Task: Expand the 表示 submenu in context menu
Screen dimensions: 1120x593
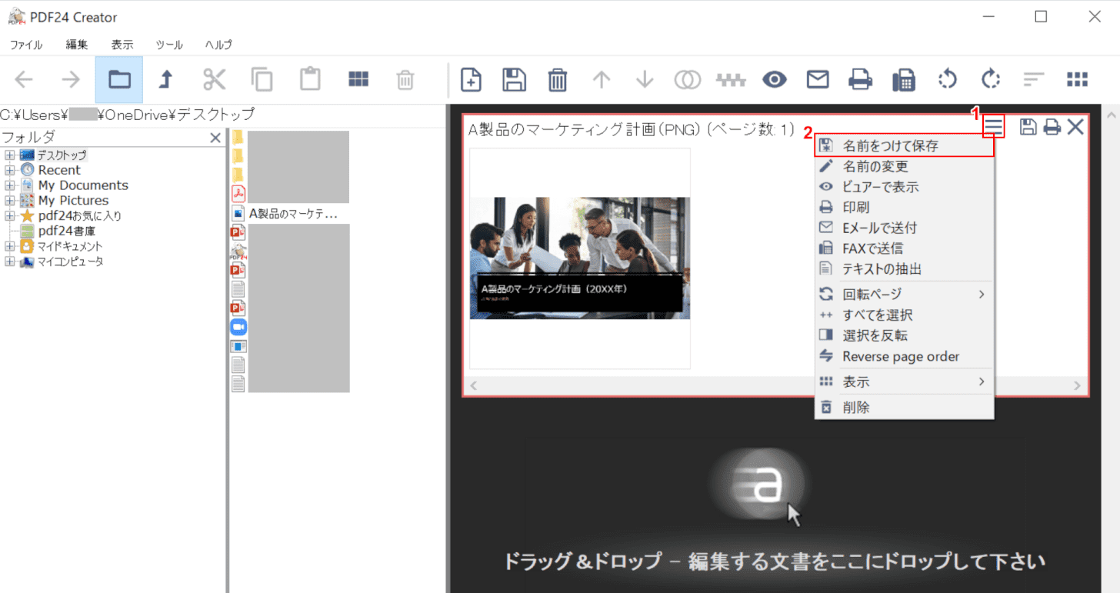Action: pos(905,381)
